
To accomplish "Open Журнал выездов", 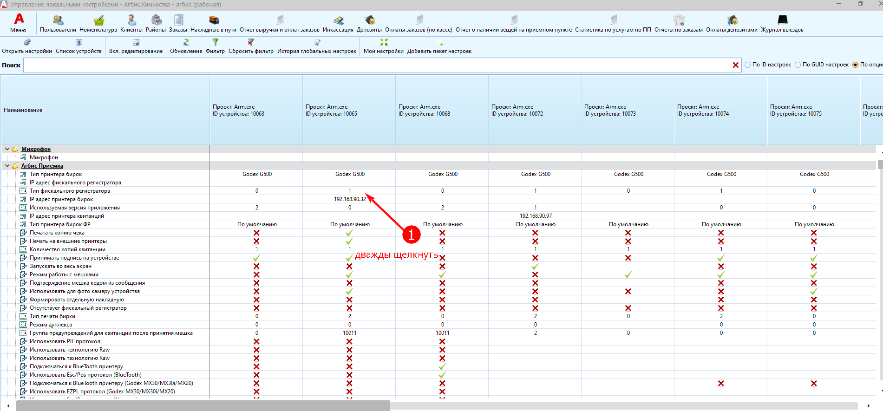I will (x=782, y=24).
